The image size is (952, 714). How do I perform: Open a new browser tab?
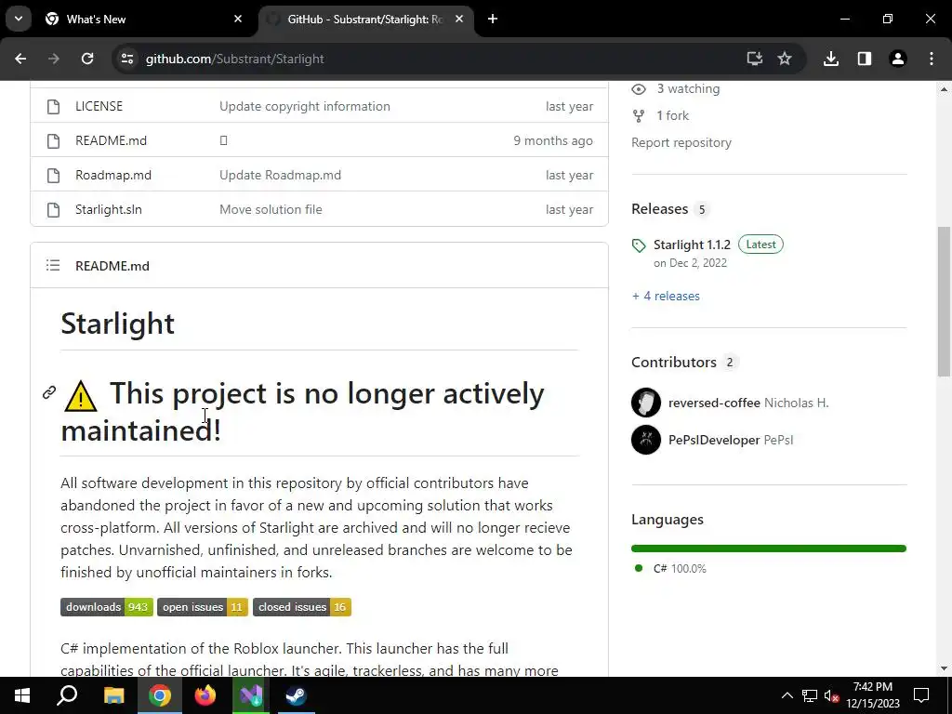pyautogui.click(x=493, y=19)
